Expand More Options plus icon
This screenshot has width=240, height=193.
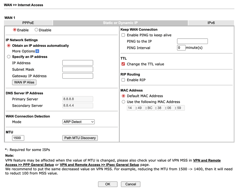37,51
